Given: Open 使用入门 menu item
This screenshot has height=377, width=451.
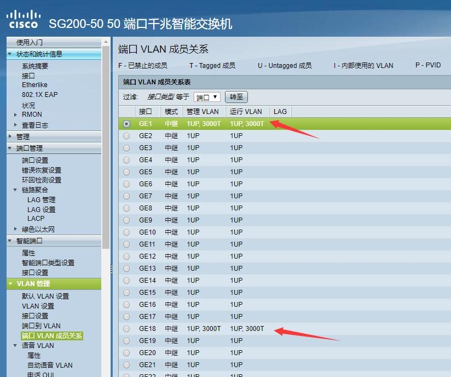Looking at the screenshot, I should 30,42.
